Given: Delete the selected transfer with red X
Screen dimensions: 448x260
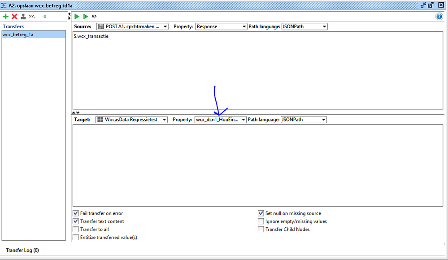Looking at the screenshot, I should [14, 17].
